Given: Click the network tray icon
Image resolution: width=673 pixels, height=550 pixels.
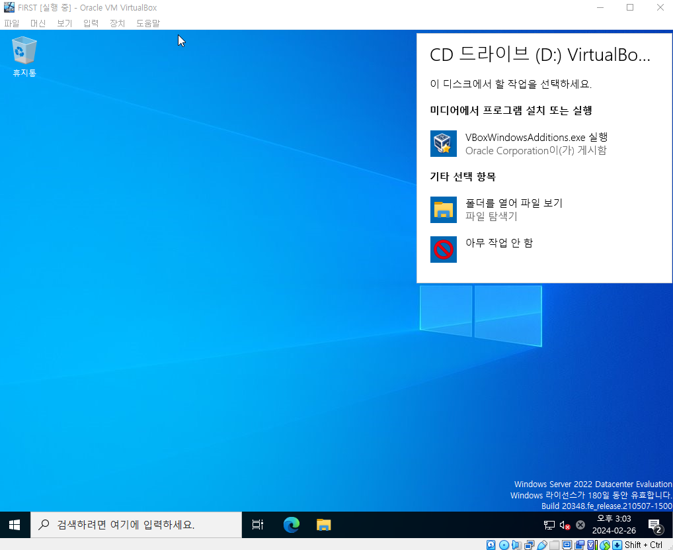Looking at the screenshot, I should [x=549, y=525].
